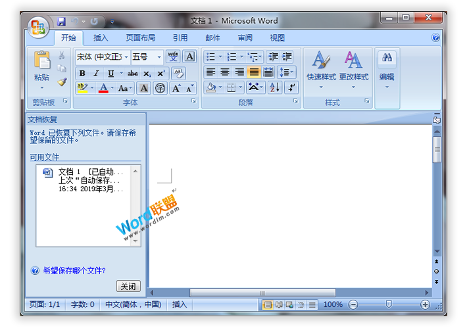Screen dimensions: 467x332
Task: Click the Grow Font icon
Action: tap(176, 88)
